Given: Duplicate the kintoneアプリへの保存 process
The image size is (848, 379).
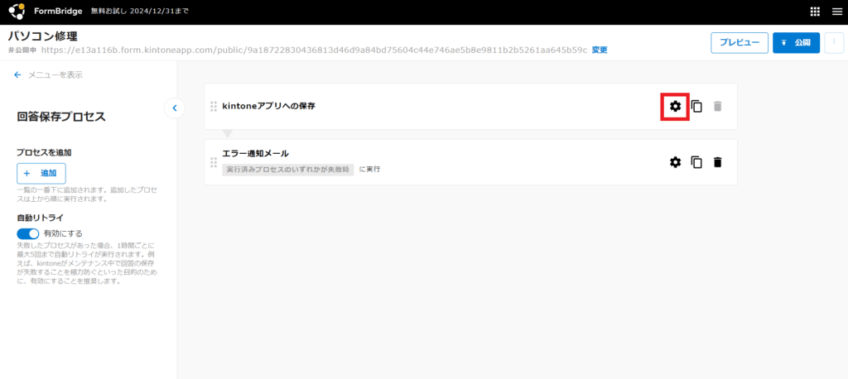Looking at the screenshot, I should click(x=696, y=106).
